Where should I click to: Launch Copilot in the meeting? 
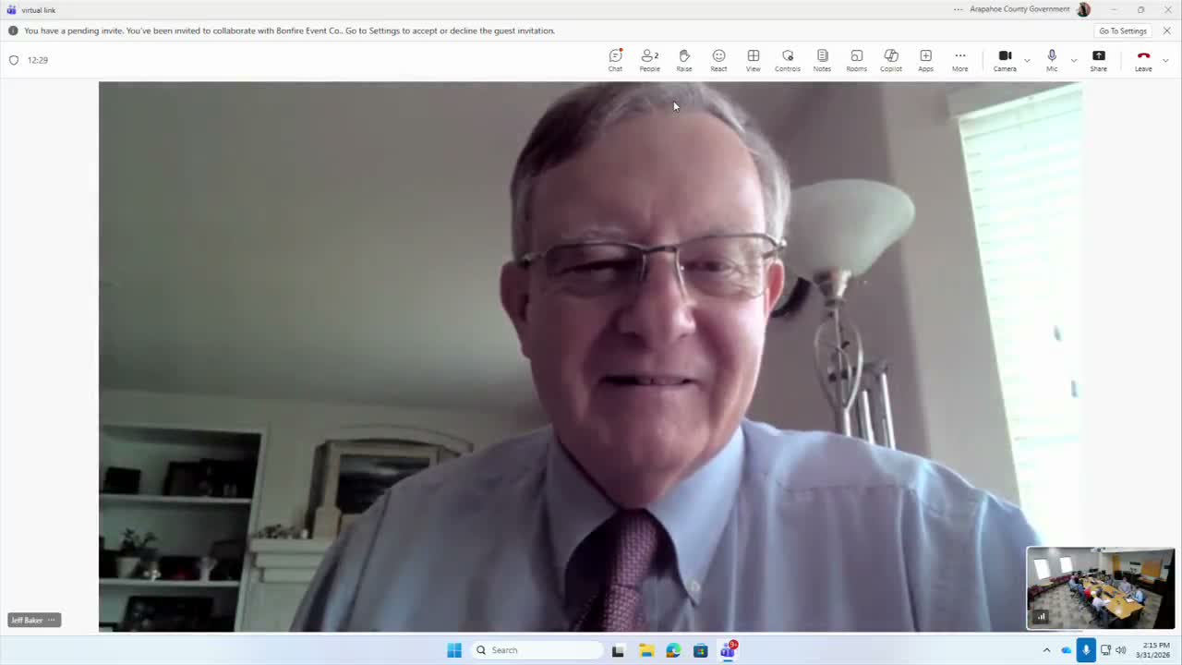click(x=891, y=60)
